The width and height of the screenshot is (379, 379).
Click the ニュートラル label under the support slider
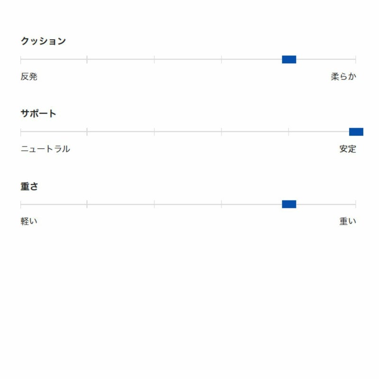click(45, 149)
